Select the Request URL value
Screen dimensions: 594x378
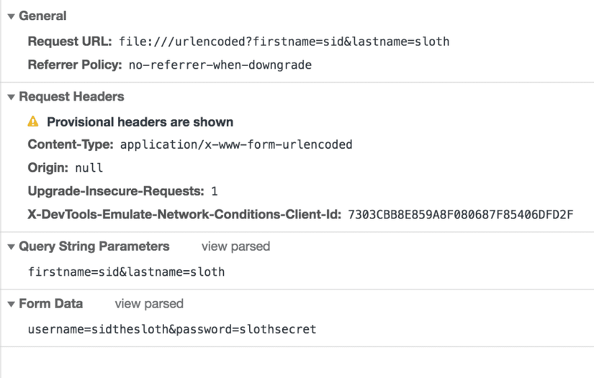[284, 42]
